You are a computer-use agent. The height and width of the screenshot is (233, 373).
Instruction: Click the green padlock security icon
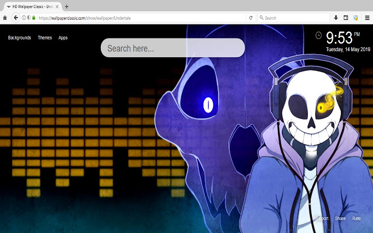click(x=34, y=18)
